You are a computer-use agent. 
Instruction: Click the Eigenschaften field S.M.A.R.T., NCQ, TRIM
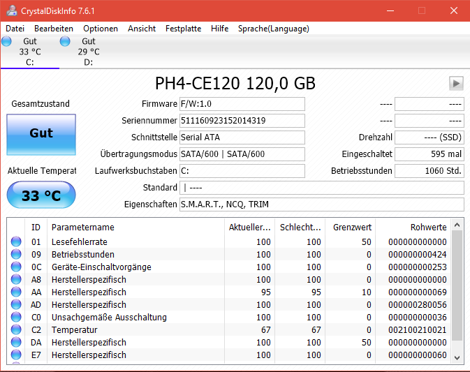pyautogui.click(x=322, y=204)
